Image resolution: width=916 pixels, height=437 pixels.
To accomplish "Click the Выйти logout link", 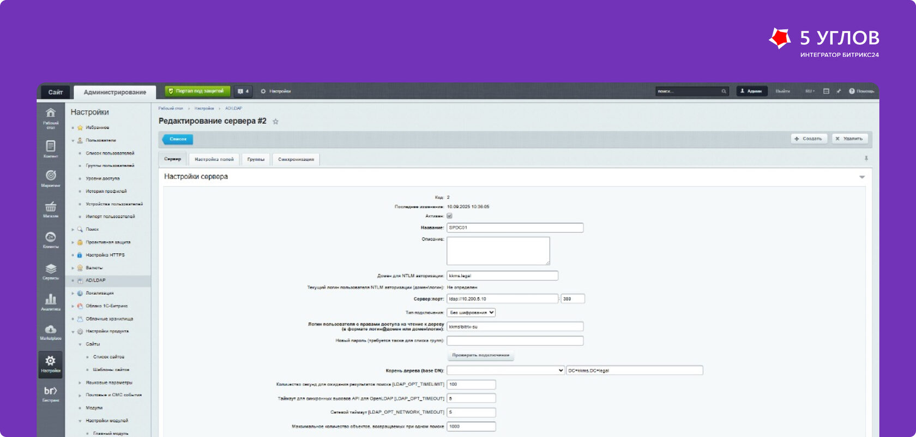I will [x=783, y=91].
